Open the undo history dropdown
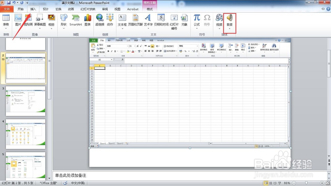The height and width of the screenshot is (186, 331). click(x=17, y=3)
